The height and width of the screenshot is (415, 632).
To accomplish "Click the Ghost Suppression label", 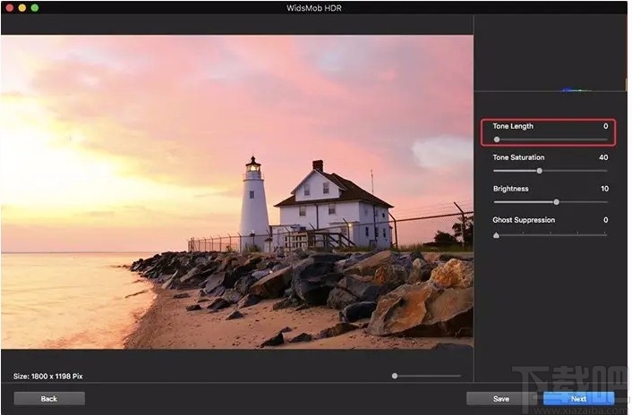I will point(524,220).
